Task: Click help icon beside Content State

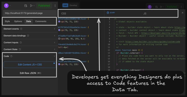Action: (x=20, y=49)
